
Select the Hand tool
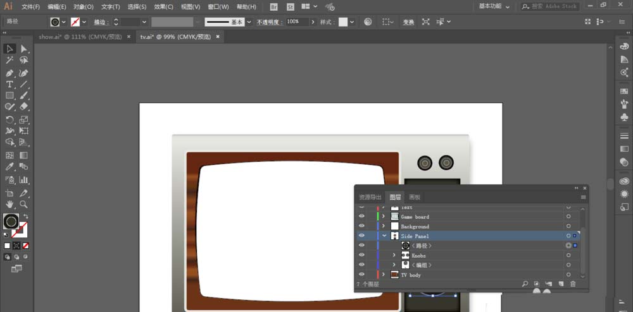click(9, 205)
